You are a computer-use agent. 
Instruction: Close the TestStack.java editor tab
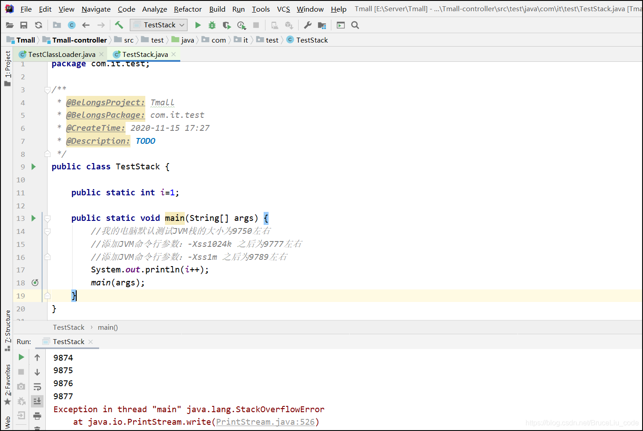(x=174, y=54)
